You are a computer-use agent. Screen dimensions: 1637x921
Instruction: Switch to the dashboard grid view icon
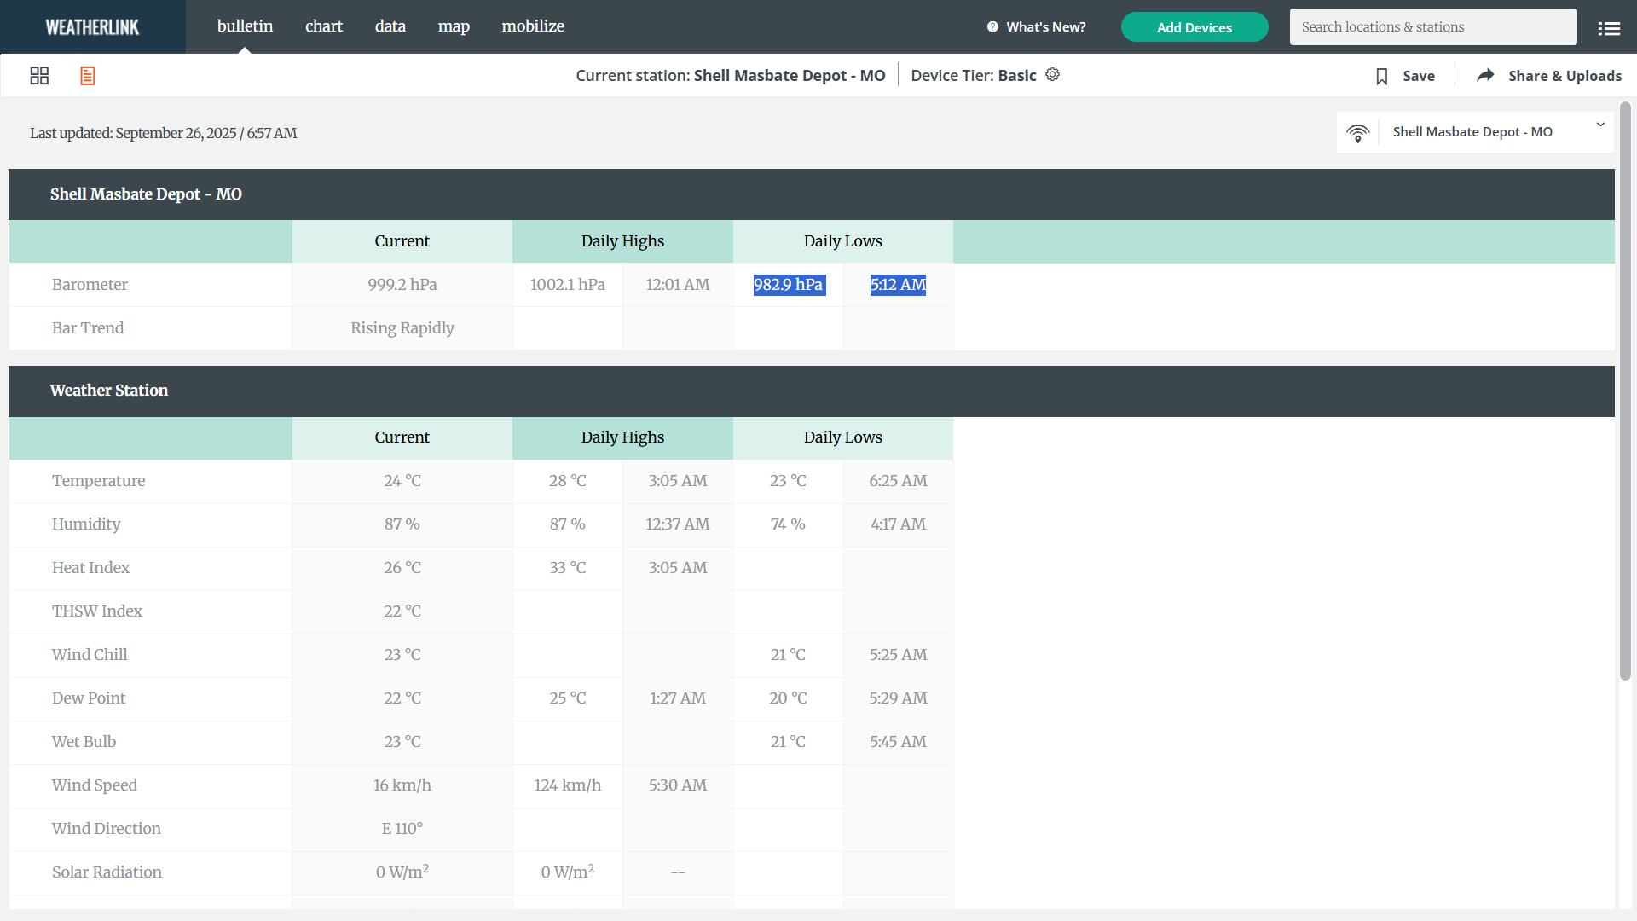[x=39, y=76]
